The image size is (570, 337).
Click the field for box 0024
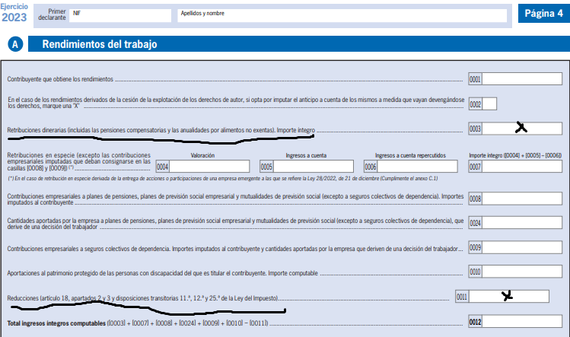pos(521,222)
